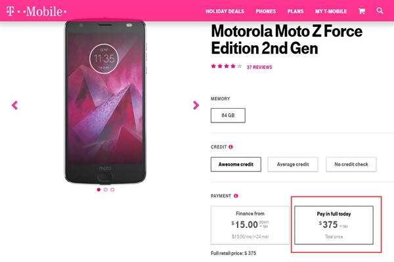This screenshot has height=262, width=394.
Task: Choose the 64 GB memory option
Action: (228, 115)
